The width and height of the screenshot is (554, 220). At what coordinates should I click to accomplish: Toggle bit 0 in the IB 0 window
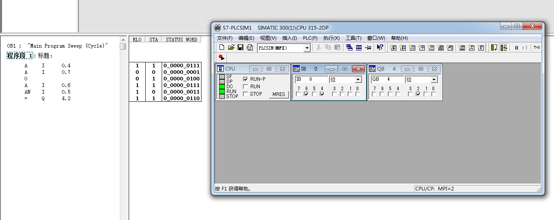click(358, 94)
